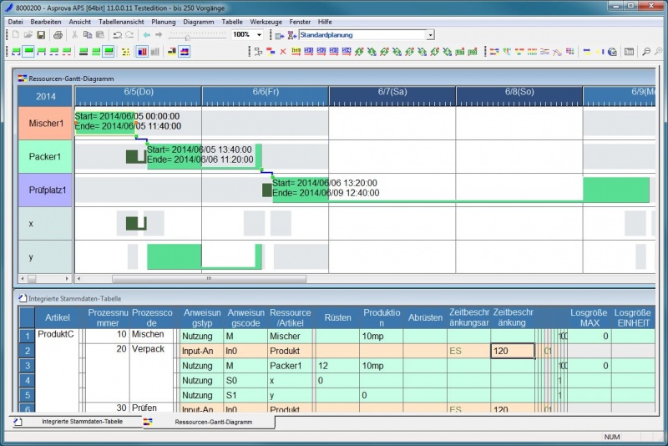Viewport: 668px width, 446px height.
Task: Click the Undo arrow icon
Action: coord(117,35)
